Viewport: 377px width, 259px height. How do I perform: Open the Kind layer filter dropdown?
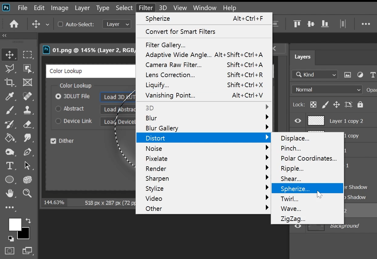pyautogui.click(x=315, y=75)
